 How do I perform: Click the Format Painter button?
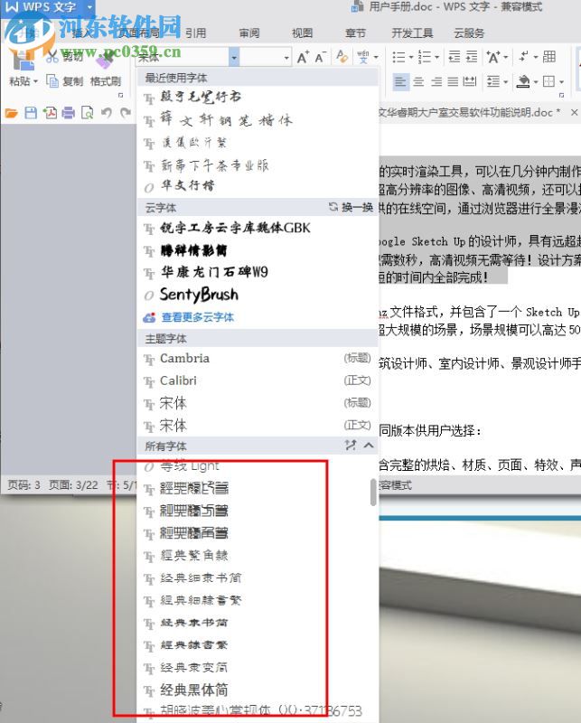[106, 81]
